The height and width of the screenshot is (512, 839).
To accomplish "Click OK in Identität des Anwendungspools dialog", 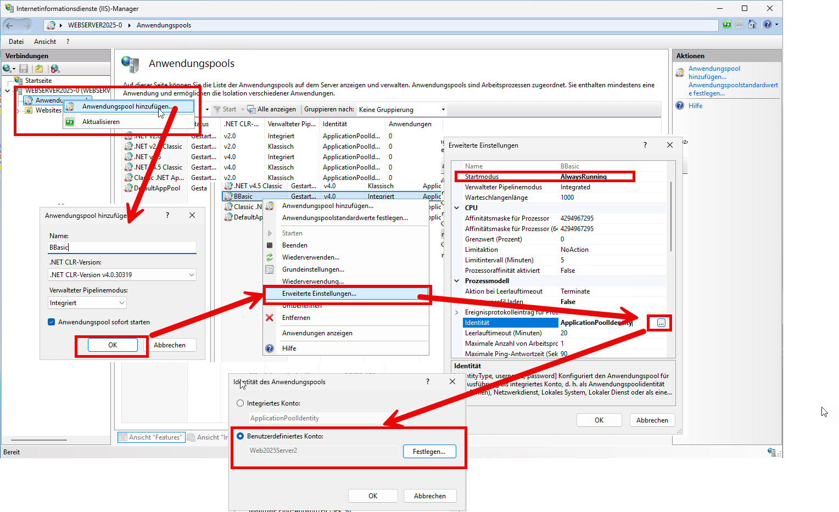I will coord(373,496).
